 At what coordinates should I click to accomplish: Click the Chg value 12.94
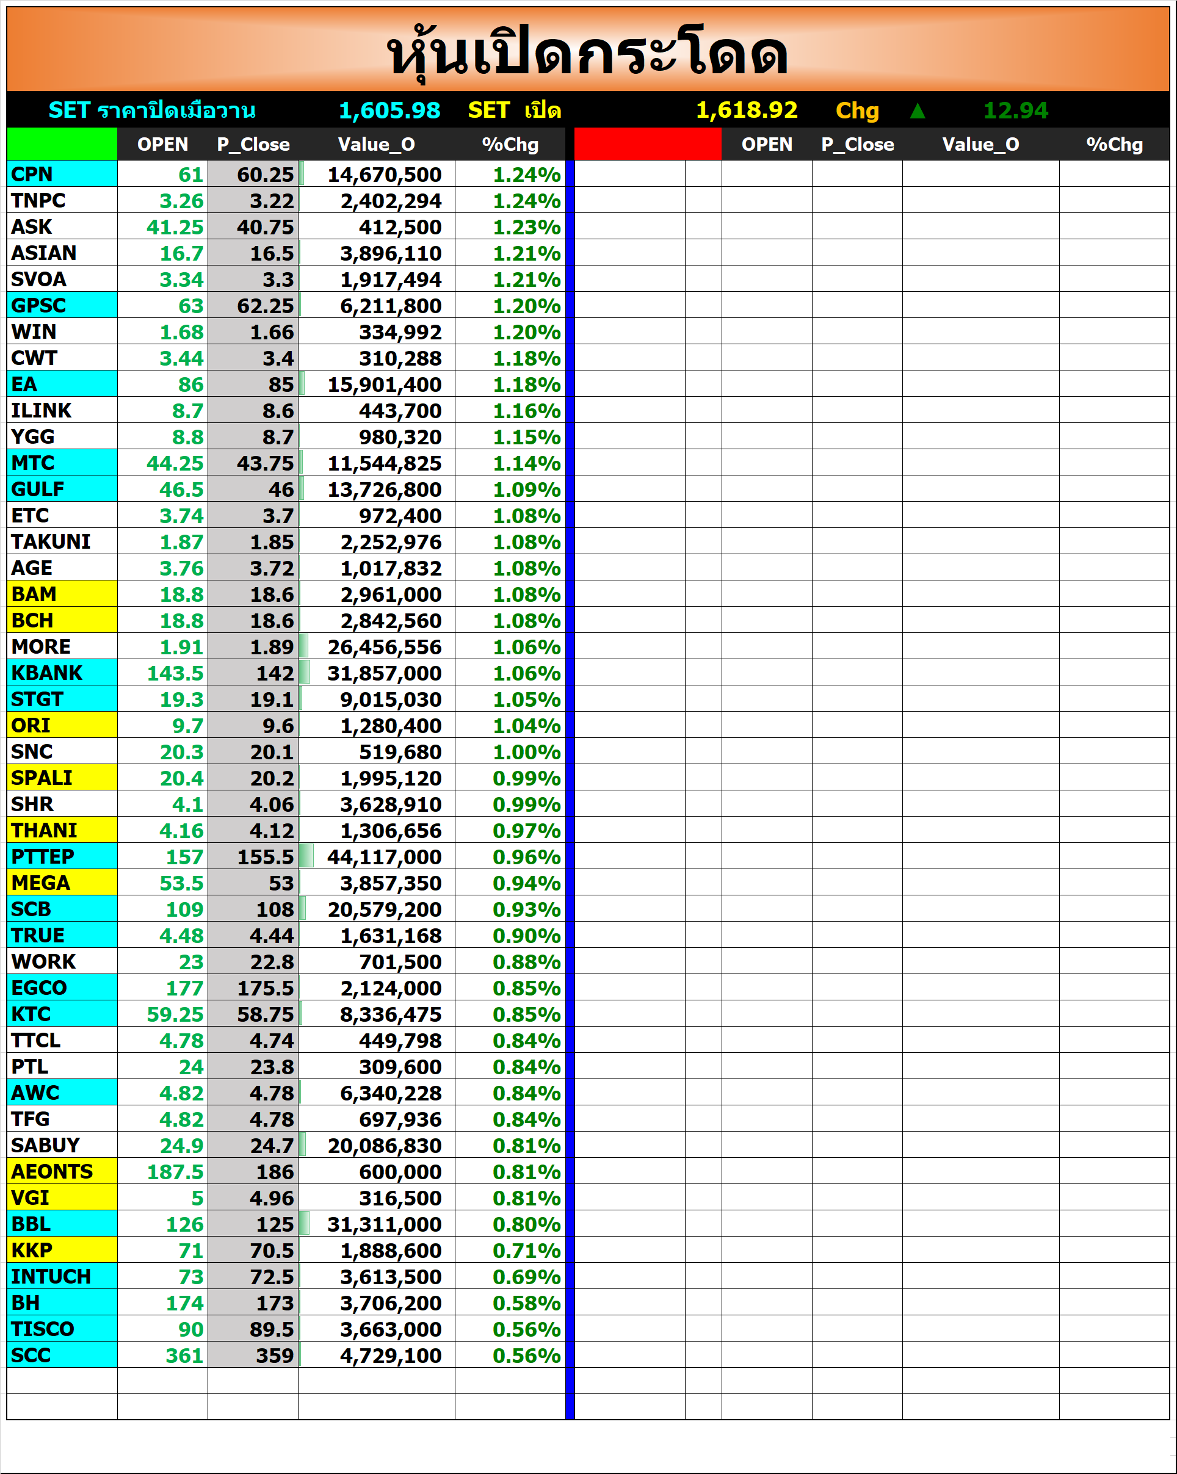[1016, 110]
